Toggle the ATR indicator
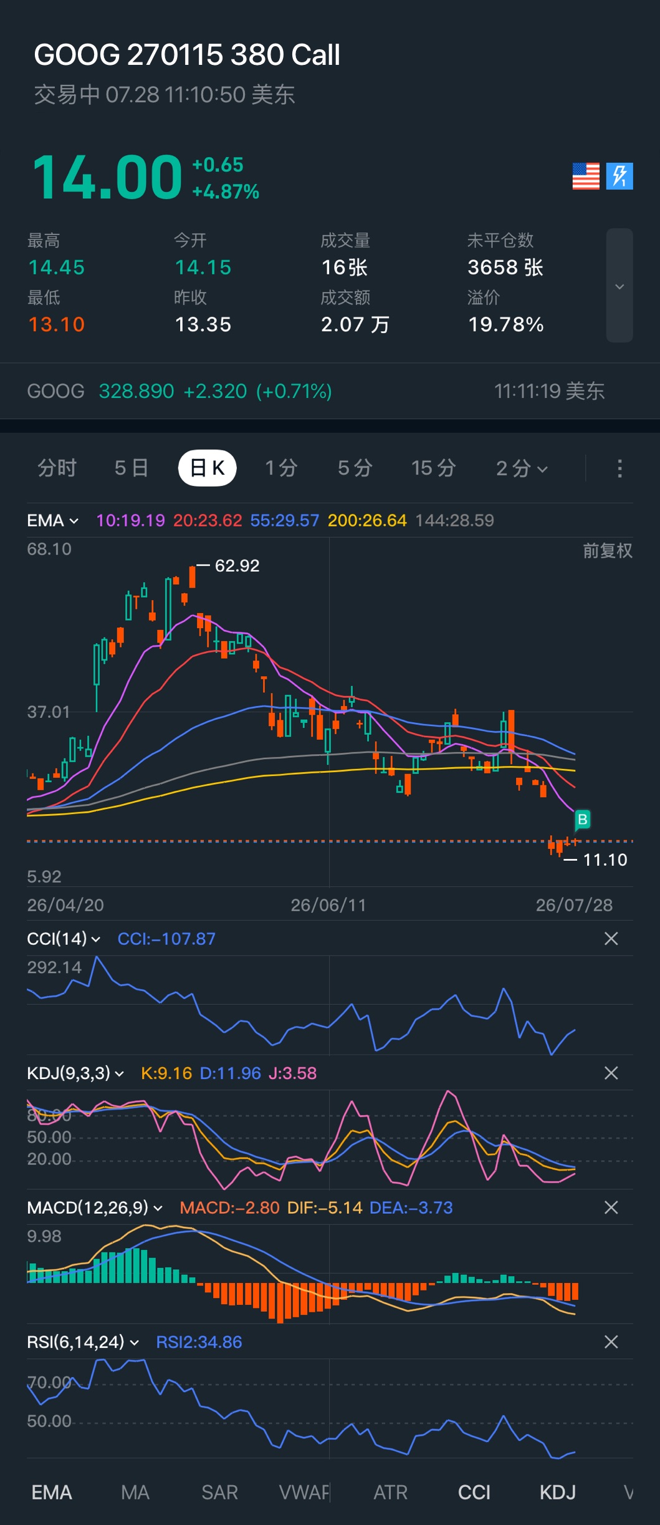Screen dimensions: 660x1525 390,1493
